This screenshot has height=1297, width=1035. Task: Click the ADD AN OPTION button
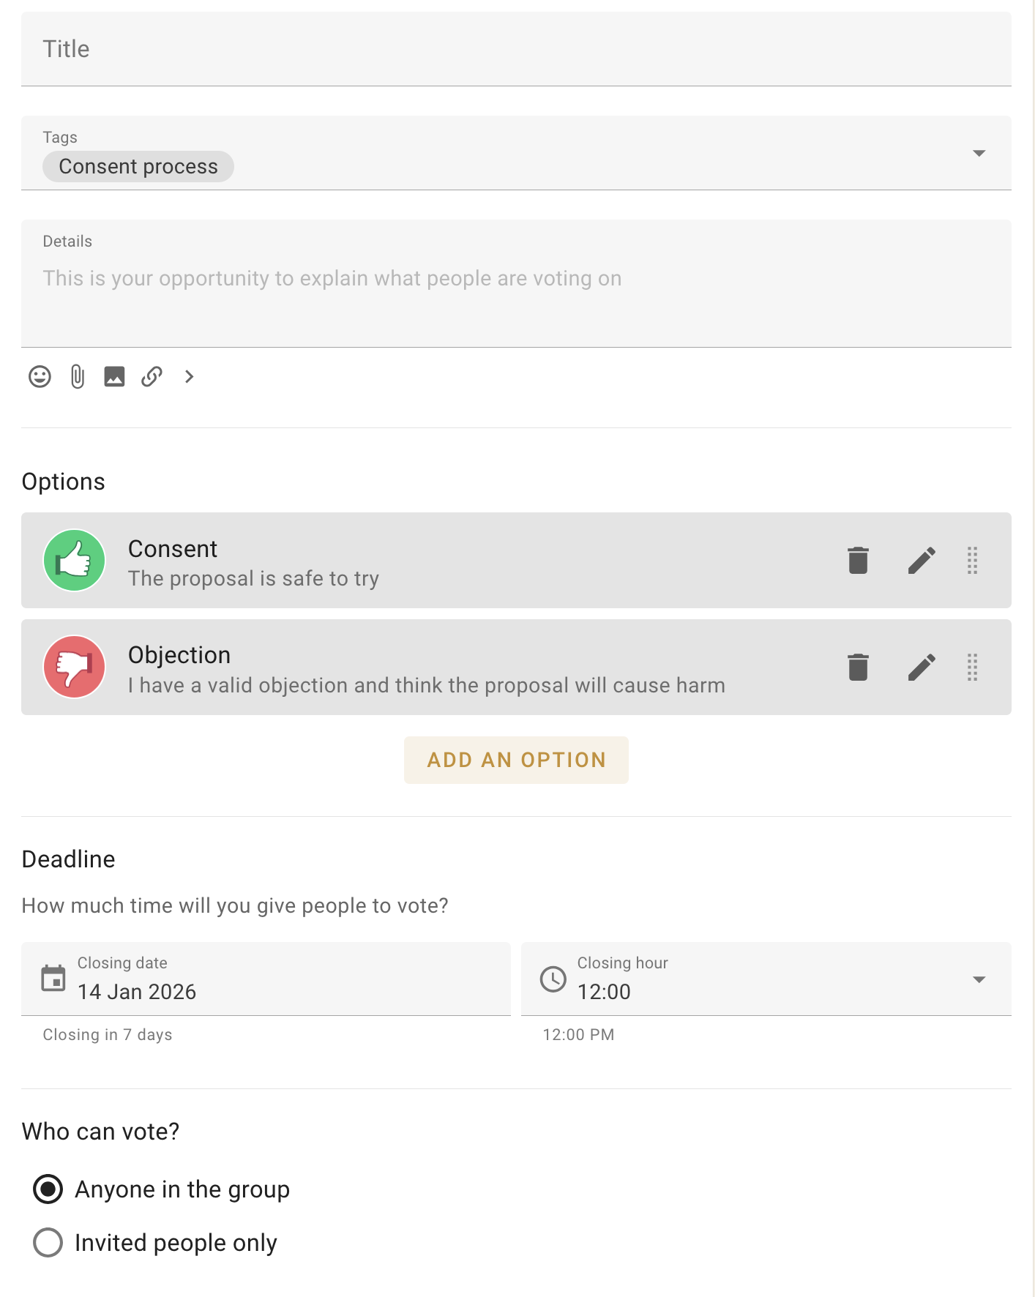pyautogui.click(x=516, y=760)
